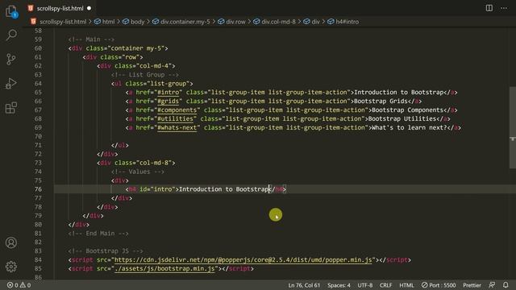
Task: Open the Run and Debug view
Action: pyautogui.click(x=11, y=84)
